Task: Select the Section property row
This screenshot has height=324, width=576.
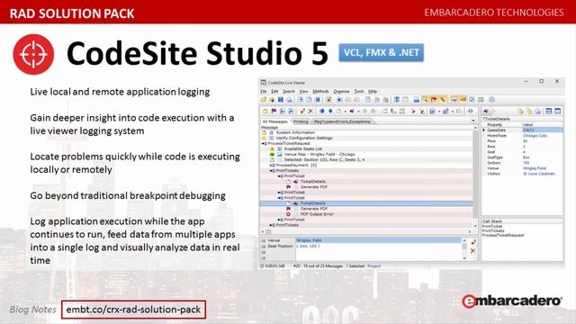Action: tap(522, 163)
